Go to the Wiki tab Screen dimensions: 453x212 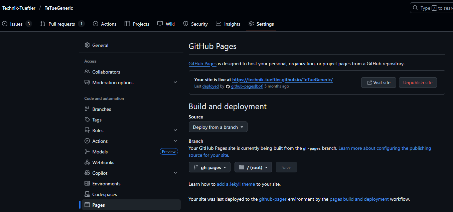166,24
